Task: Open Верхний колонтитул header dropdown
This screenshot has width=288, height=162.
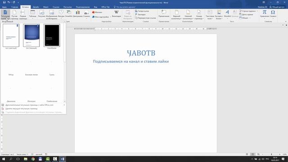Action: click(x=176, y=15)
